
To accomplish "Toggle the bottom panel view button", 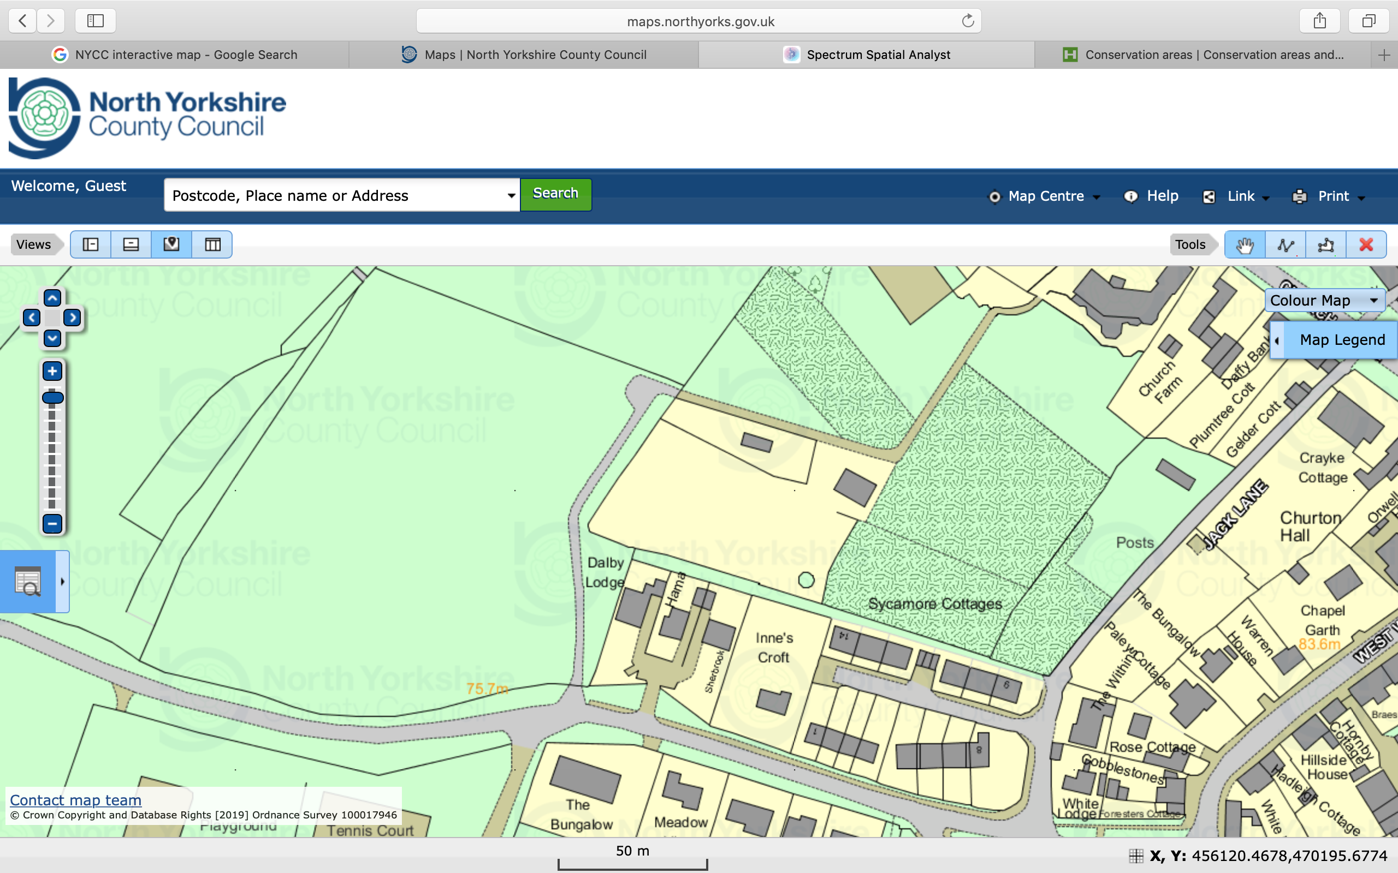I will coord(131,245).
